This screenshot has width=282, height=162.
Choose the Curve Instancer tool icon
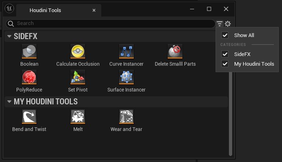126,51
